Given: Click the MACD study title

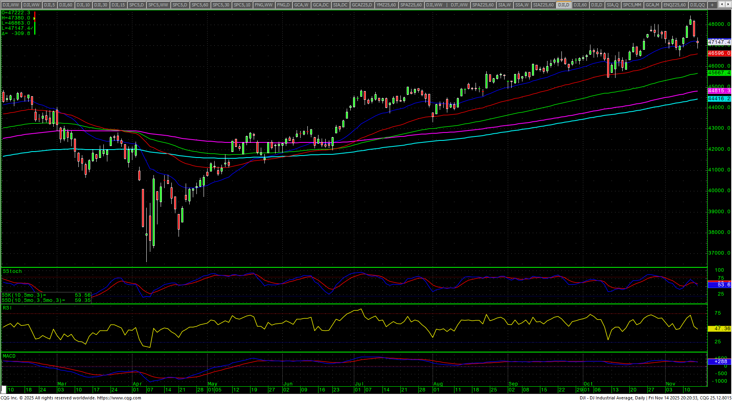Looking at the screenshot, I should pos(9,356).
